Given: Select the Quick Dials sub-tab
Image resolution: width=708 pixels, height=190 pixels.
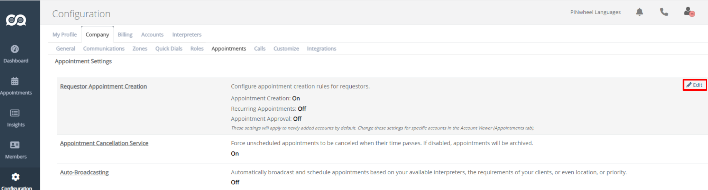Looking at the screenshot, I should click(169, 49).
